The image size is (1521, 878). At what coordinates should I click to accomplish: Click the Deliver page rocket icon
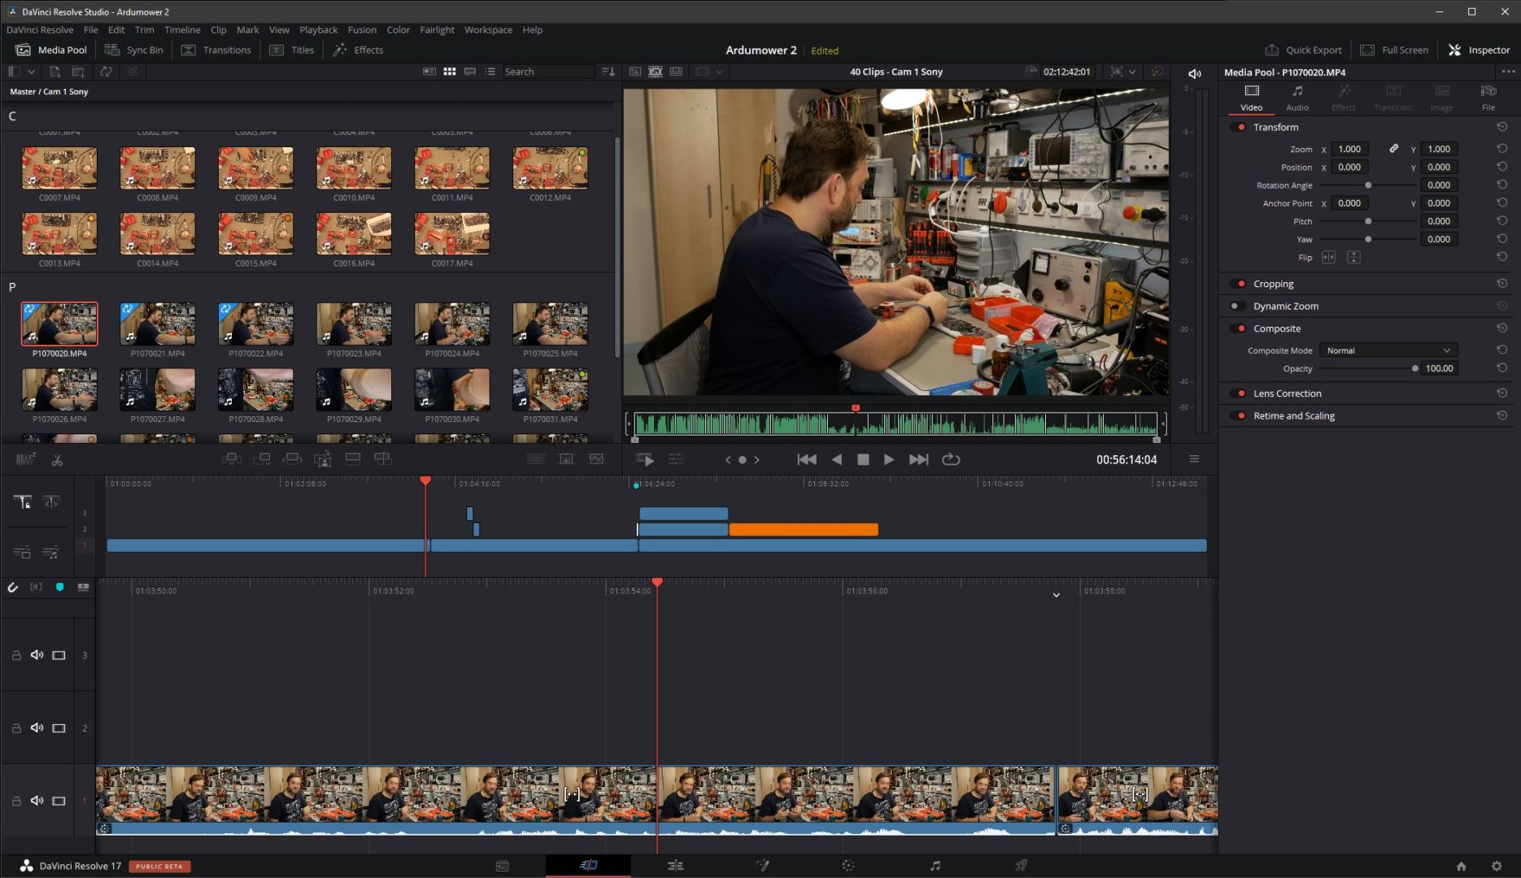point(1021,866)
